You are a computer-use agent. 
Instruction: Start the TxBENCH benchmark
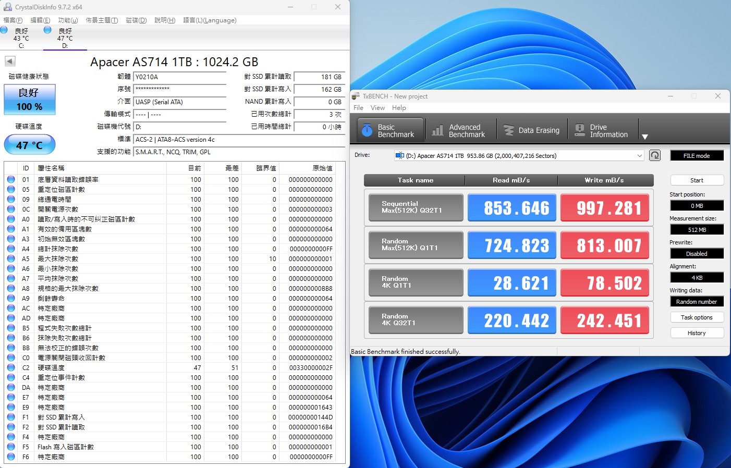(x=697, y=180)
